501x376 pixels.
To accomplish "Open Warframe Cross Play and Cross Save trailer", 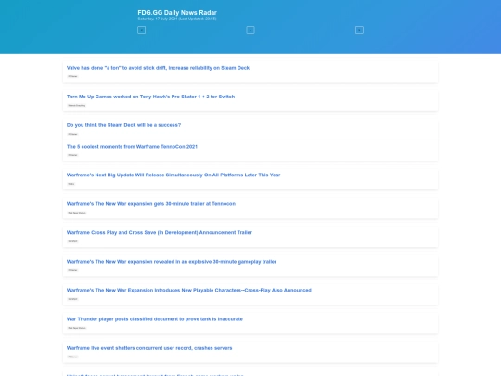I will [160, 232].
